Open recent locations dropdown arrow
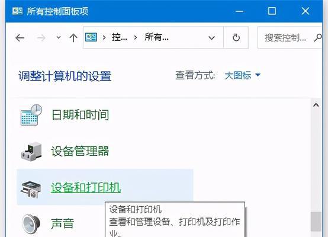Viewport: 328px width, 237px height. click(x=59, y=38)
